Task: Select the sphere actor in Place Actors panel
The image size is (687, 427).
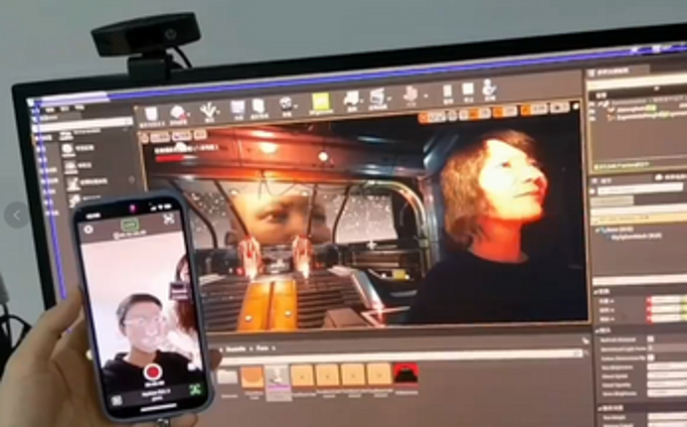Action: coord(68,149)
